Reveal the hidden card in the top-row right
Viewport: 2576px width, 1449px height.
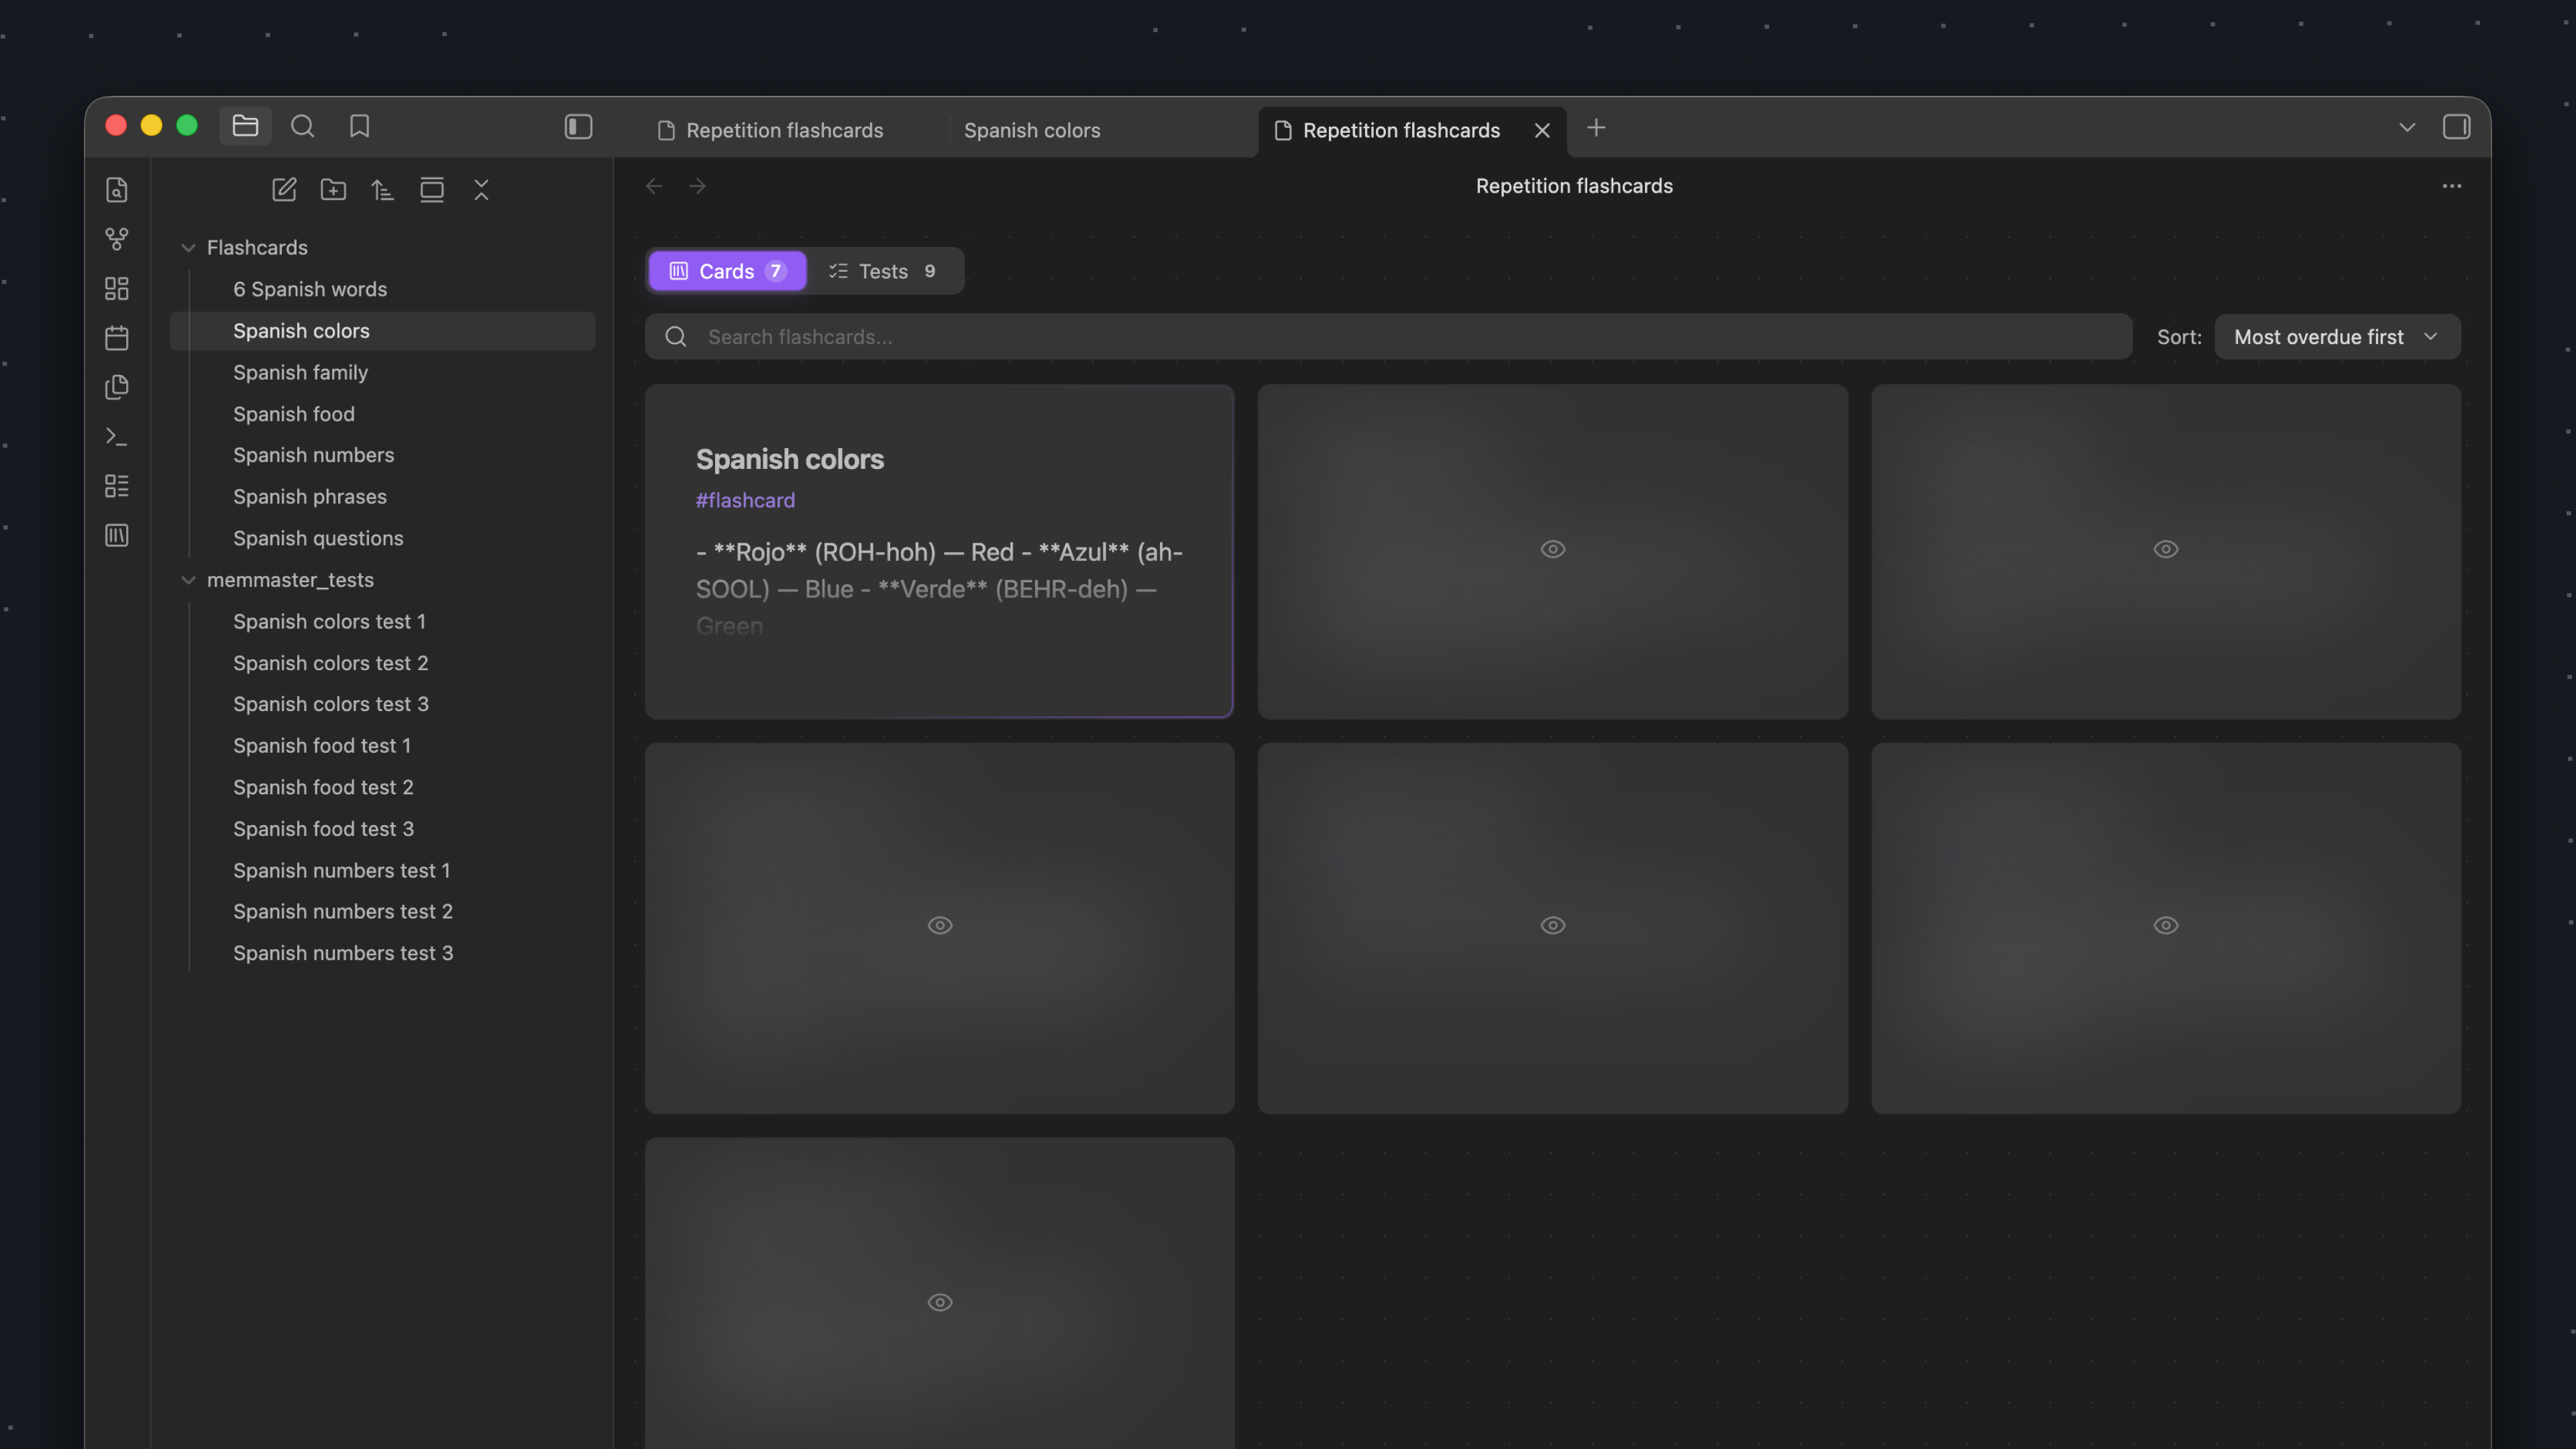tap(2165, 549)
